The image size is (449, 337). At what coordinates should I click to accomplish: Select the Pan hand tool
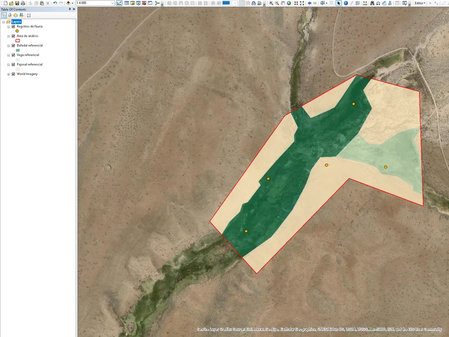coord(283,3)
